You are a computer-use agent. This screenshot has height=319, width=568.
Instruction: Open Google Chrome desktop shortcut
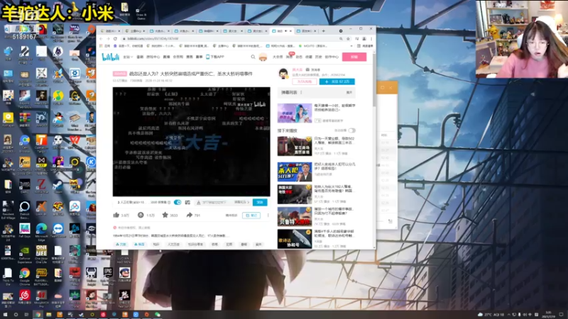pyautogui.click(x=25, y=275)
